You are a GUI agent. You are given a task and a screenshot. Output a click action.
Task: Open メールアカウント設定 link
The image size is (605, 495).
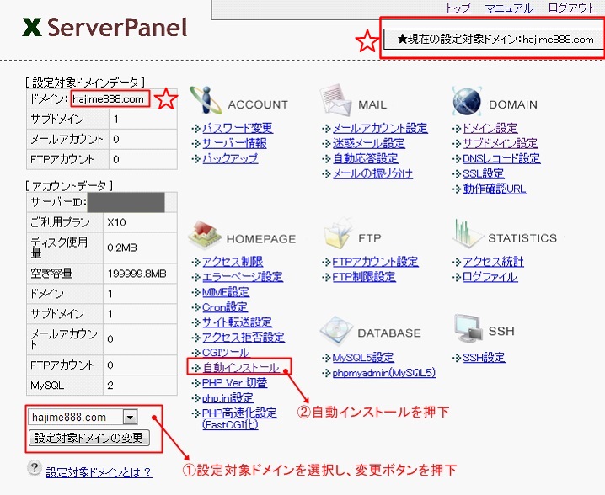point(380,128)
